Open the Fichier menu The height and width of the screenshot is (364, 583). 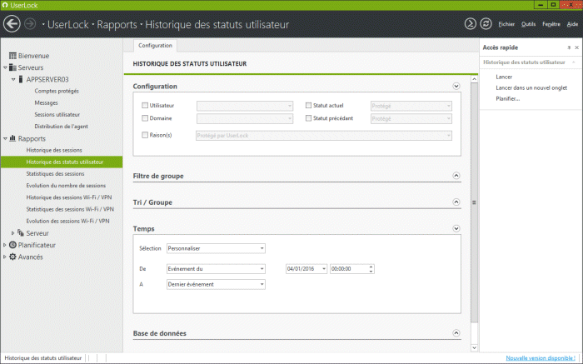506,24
